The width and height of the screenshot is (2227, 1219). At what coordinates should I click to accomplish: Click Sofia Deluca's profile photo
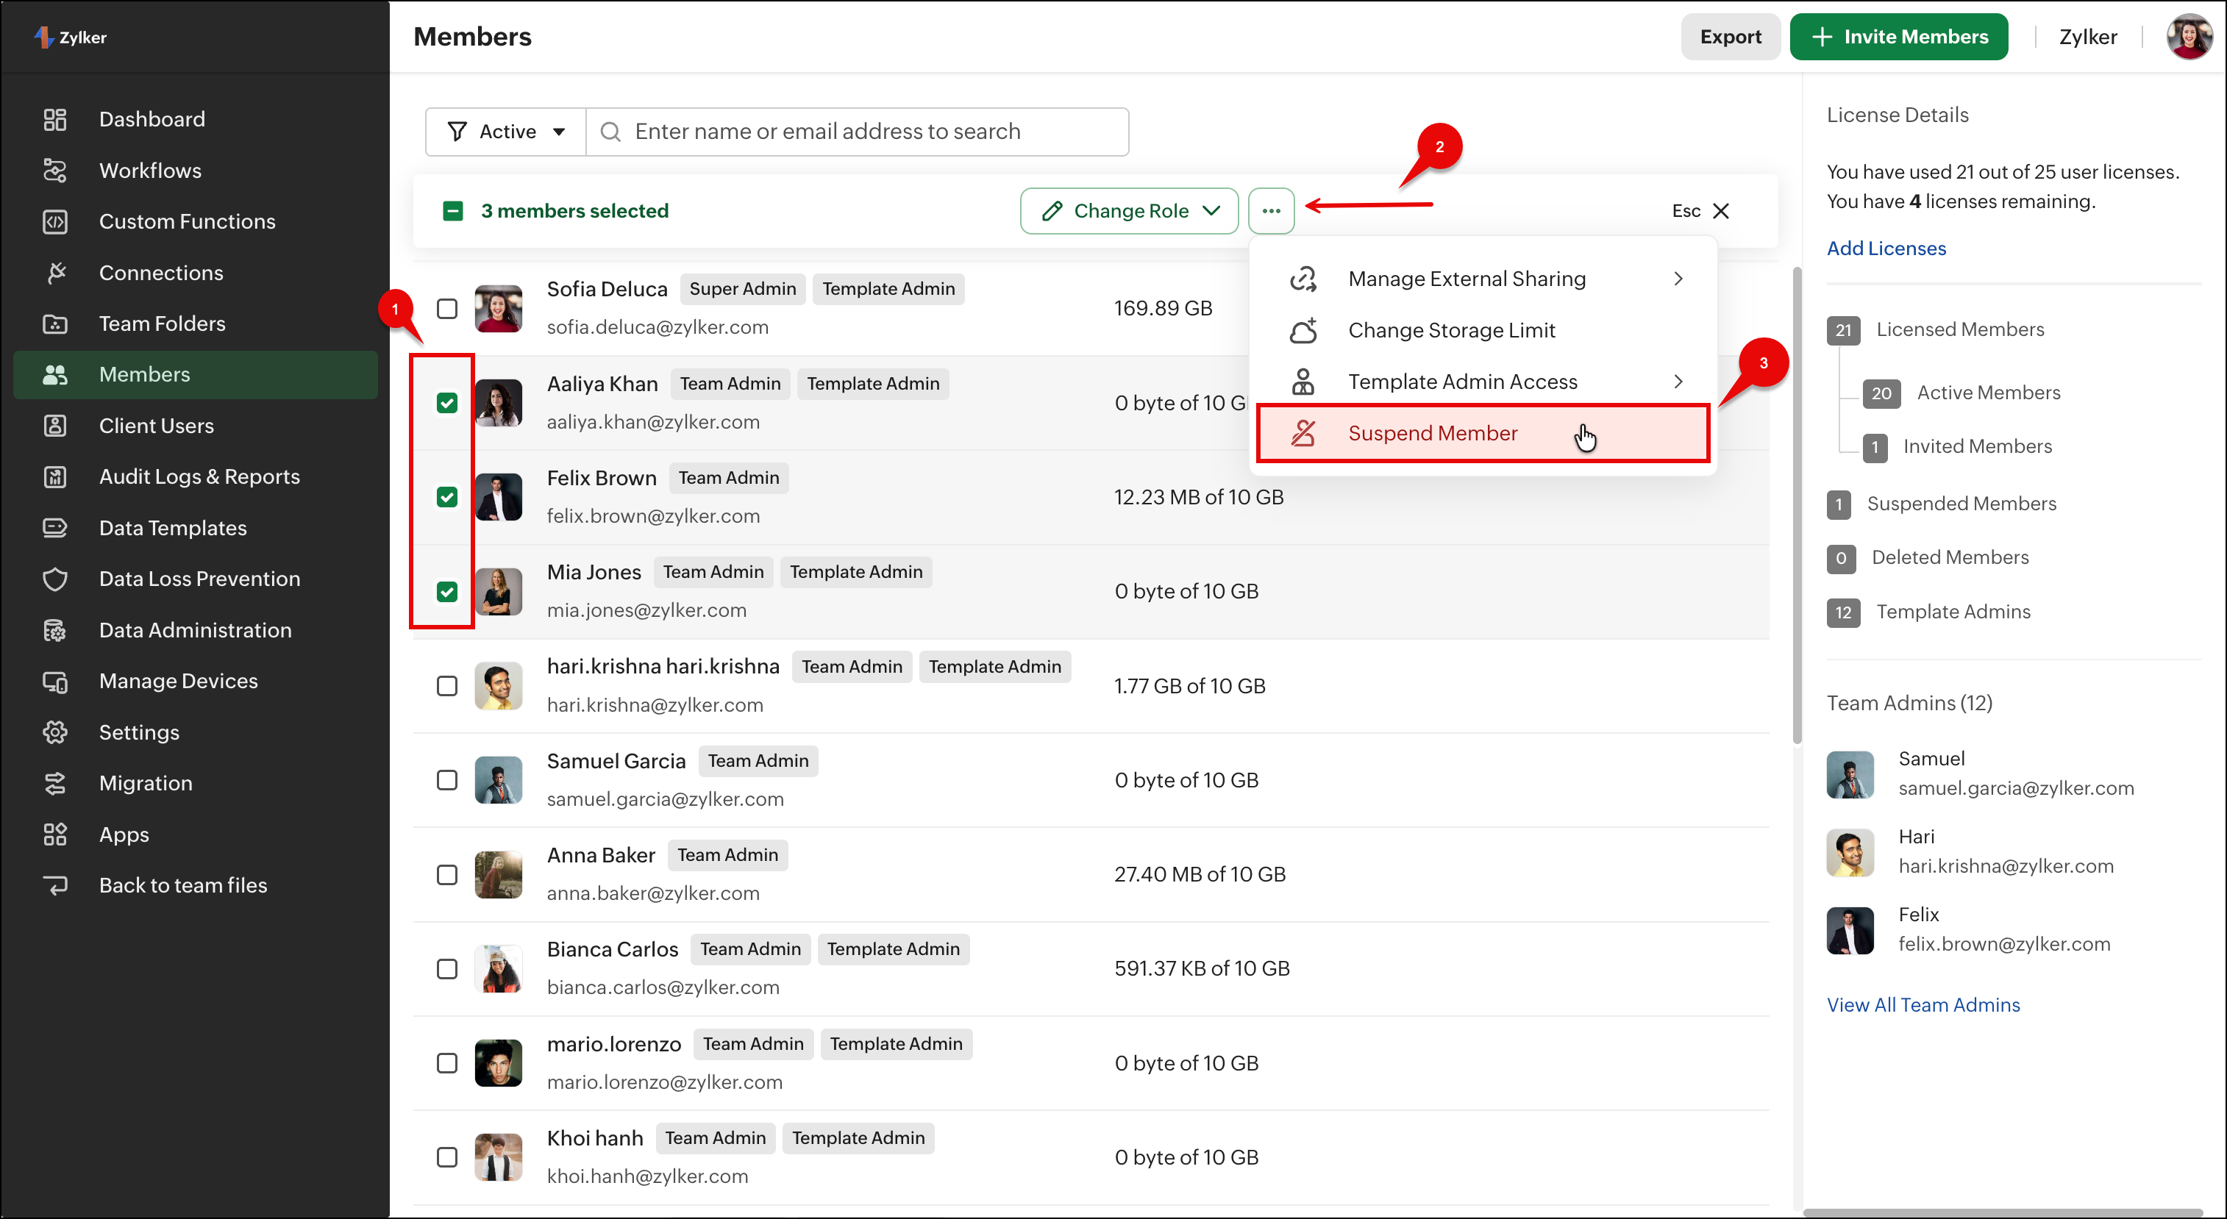pos(499,308)
